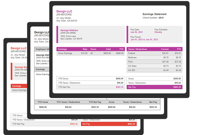The width and height of the screenshot is (221, 135).
Task: Click San Leandro, CA 94578 on the magenta stub
Action: point(71,39)
